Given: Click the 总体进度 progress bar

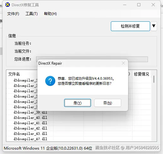Looking at the screenshot, I should pos(92,59).
